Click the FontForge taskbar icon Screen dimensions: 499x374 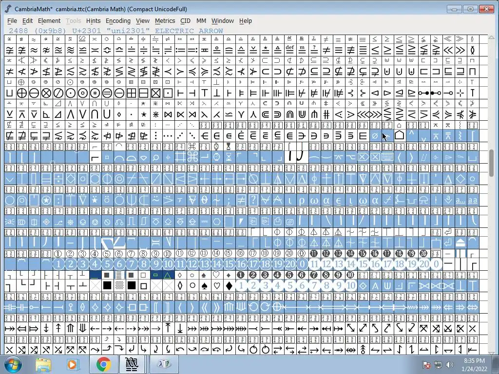[132, 364]
